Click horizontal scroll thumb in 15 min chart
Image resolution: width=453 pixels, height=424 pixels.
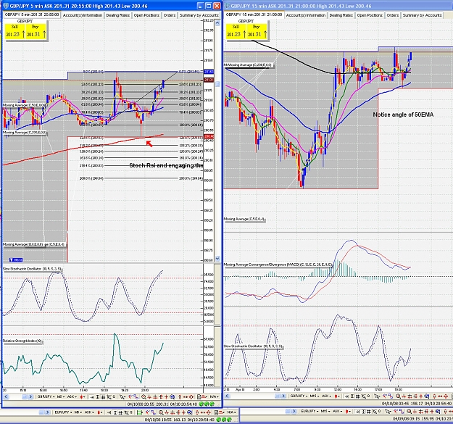pos(277,396)
